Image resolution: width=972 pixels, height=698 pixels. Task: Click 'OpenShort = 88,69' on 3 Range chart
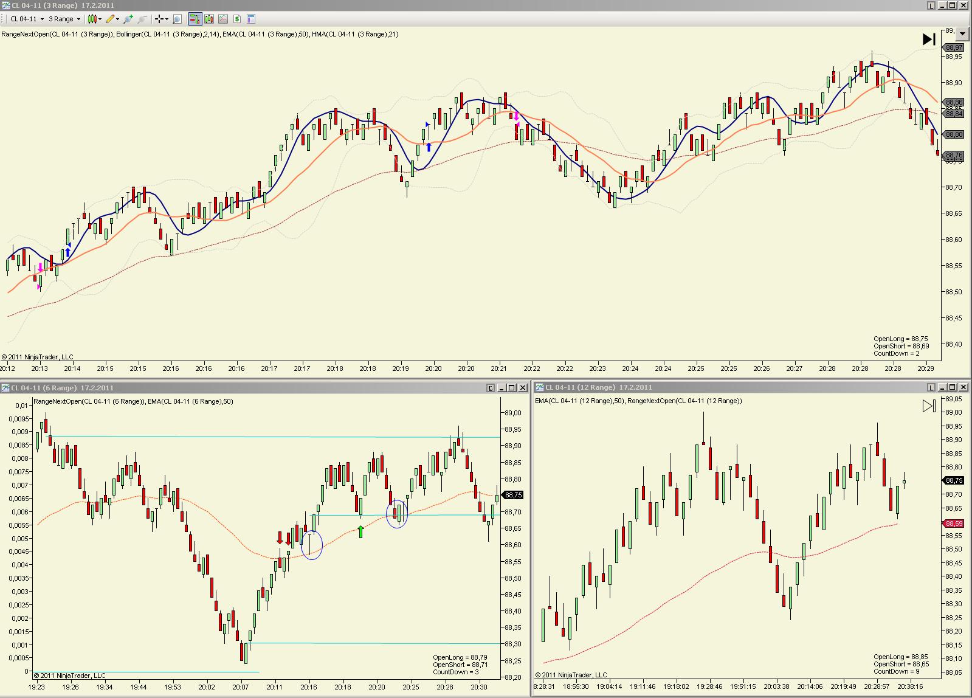click(901, 346)
